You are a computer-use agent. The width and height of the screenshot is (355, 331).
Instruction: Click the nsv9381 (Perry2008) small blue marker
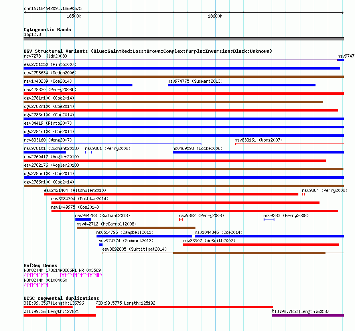click(x=89, y=152)
